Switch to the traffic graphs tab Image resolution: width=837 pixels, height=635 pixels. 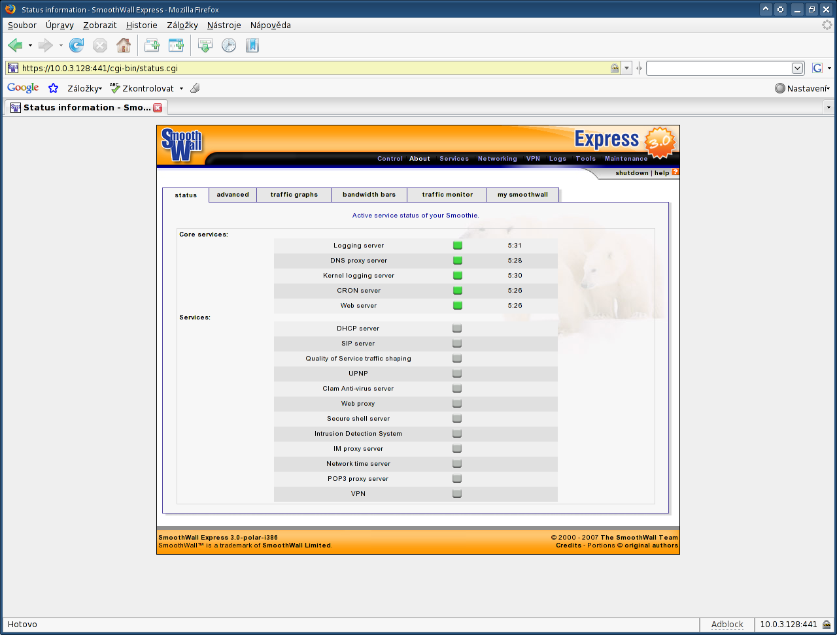pyautogui.click(x=294, y=195)
